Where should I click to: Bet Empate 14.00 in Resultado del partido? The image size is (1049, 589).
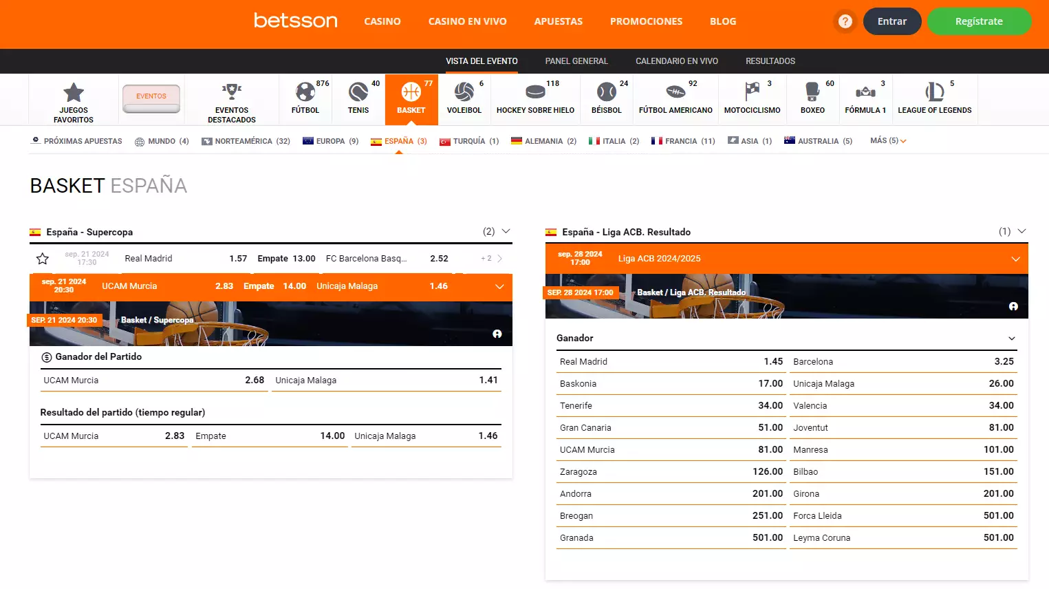[270, 436]
